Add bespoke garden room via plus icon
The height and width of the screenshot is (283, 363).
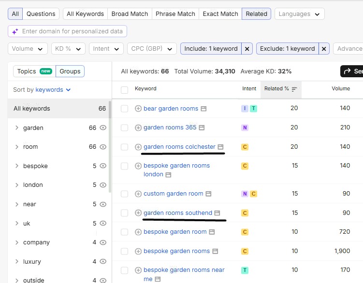[138, 232]
